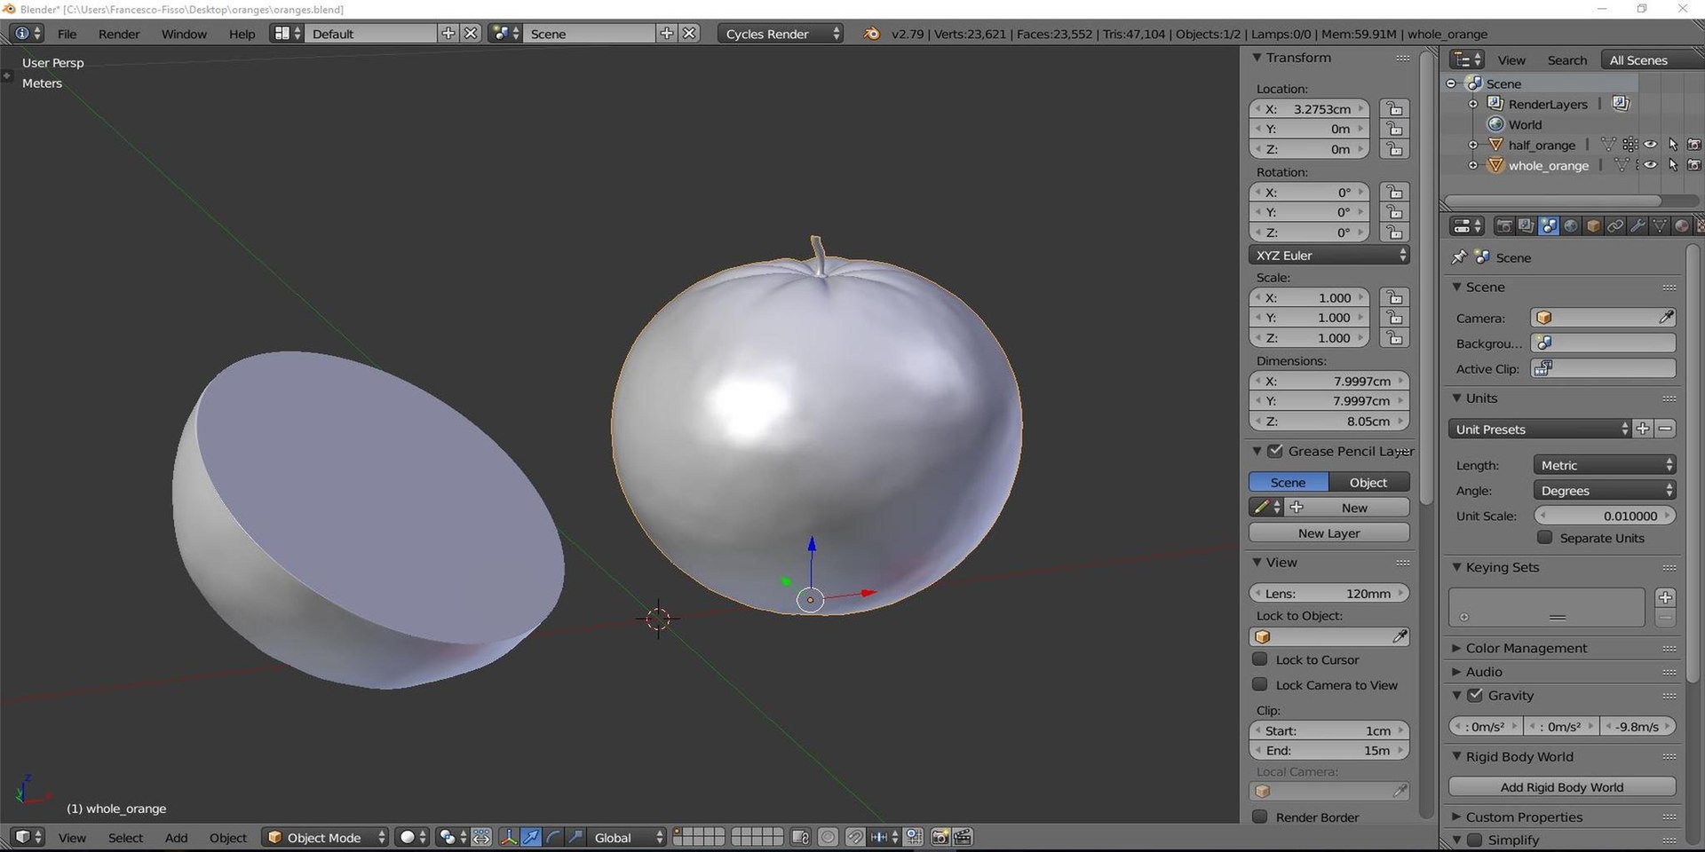This screenshot has height=852, width=1705.
Task: Disable the Gravity checkbox
Action: pos(1475,695)
